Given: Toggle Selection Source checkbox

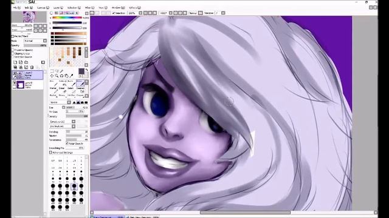Looking at the screenshot, I should click(12, 57).
